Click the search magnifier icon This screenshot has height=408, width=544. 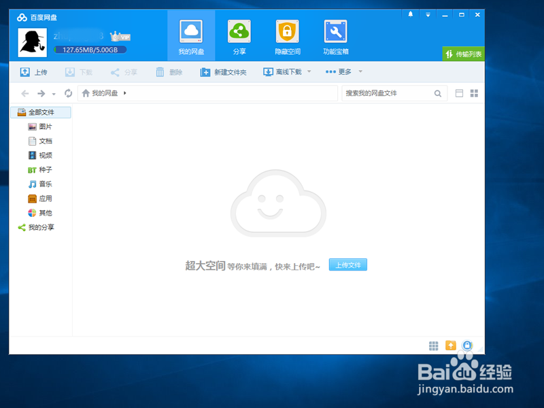tap(438, 93)
